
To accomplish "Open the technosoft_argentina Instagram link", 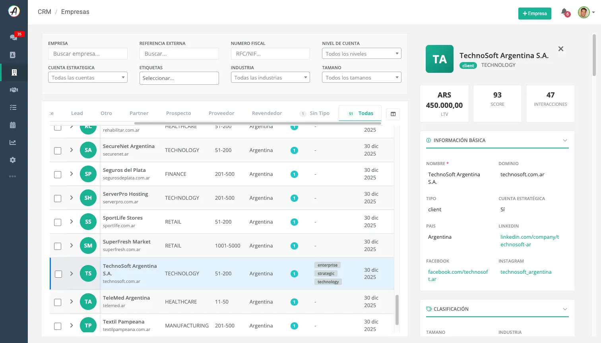I will [526, 272].
